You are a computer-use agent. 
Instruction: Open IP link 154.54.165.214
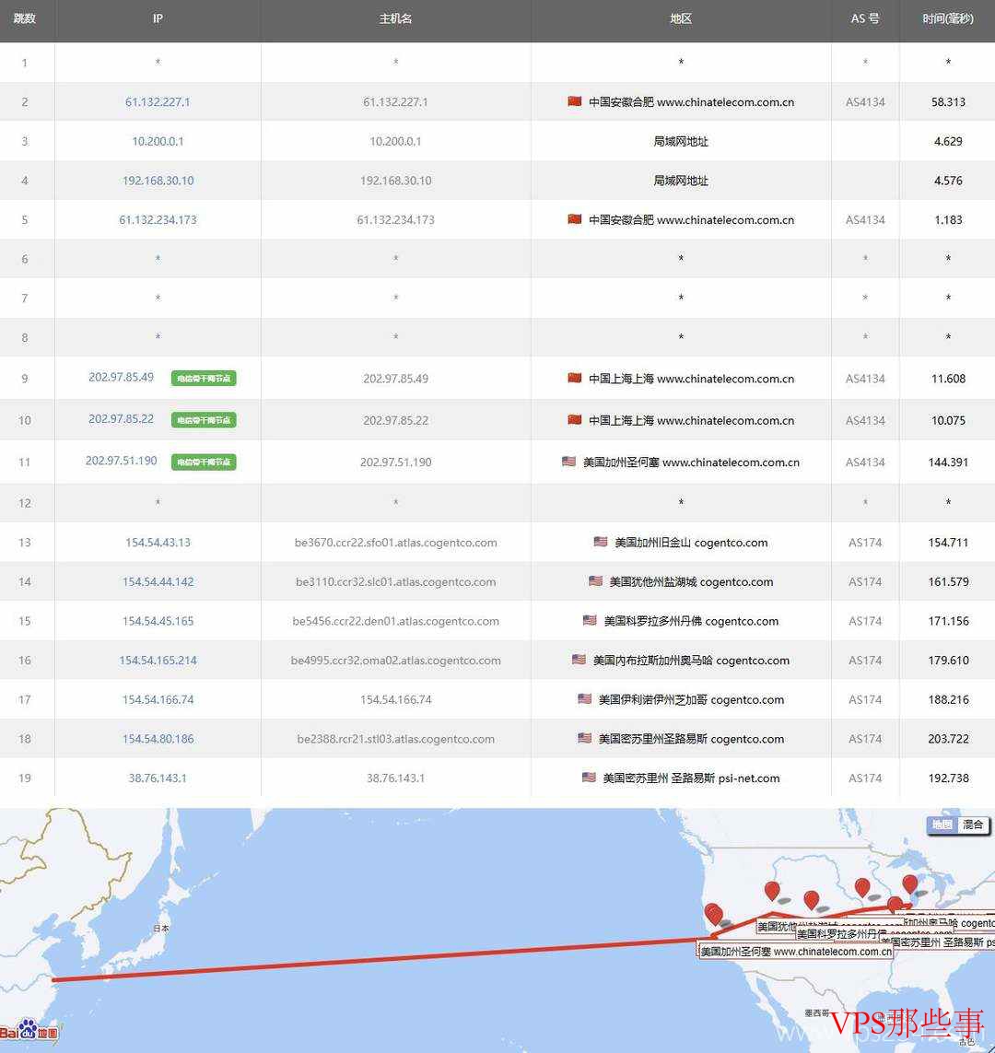pos(158,661)
